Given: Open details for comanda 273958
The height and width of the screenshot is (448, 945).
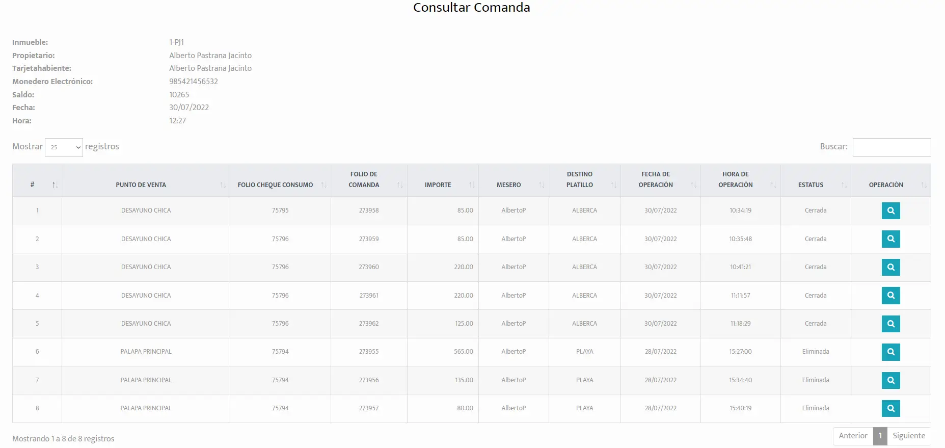Looking at the screenshot, I should (x=890, y=210).
